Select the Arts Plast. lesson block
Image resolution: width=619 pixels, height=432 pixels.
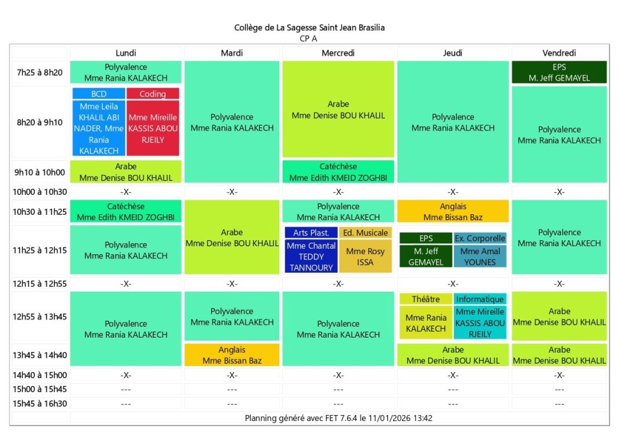click(311, 233)
